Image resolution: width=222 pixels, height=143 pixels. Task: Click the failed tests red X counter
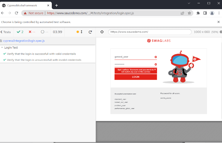32,32
